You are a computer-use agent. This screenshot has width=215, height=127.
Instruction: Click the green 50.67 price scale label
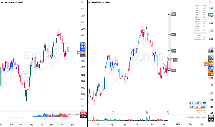point(210,15)
